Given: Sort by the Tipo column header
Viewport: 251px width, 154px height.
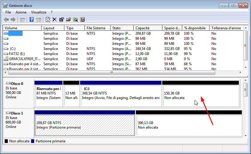Looking at the screenshot, I should coord(74,28).
